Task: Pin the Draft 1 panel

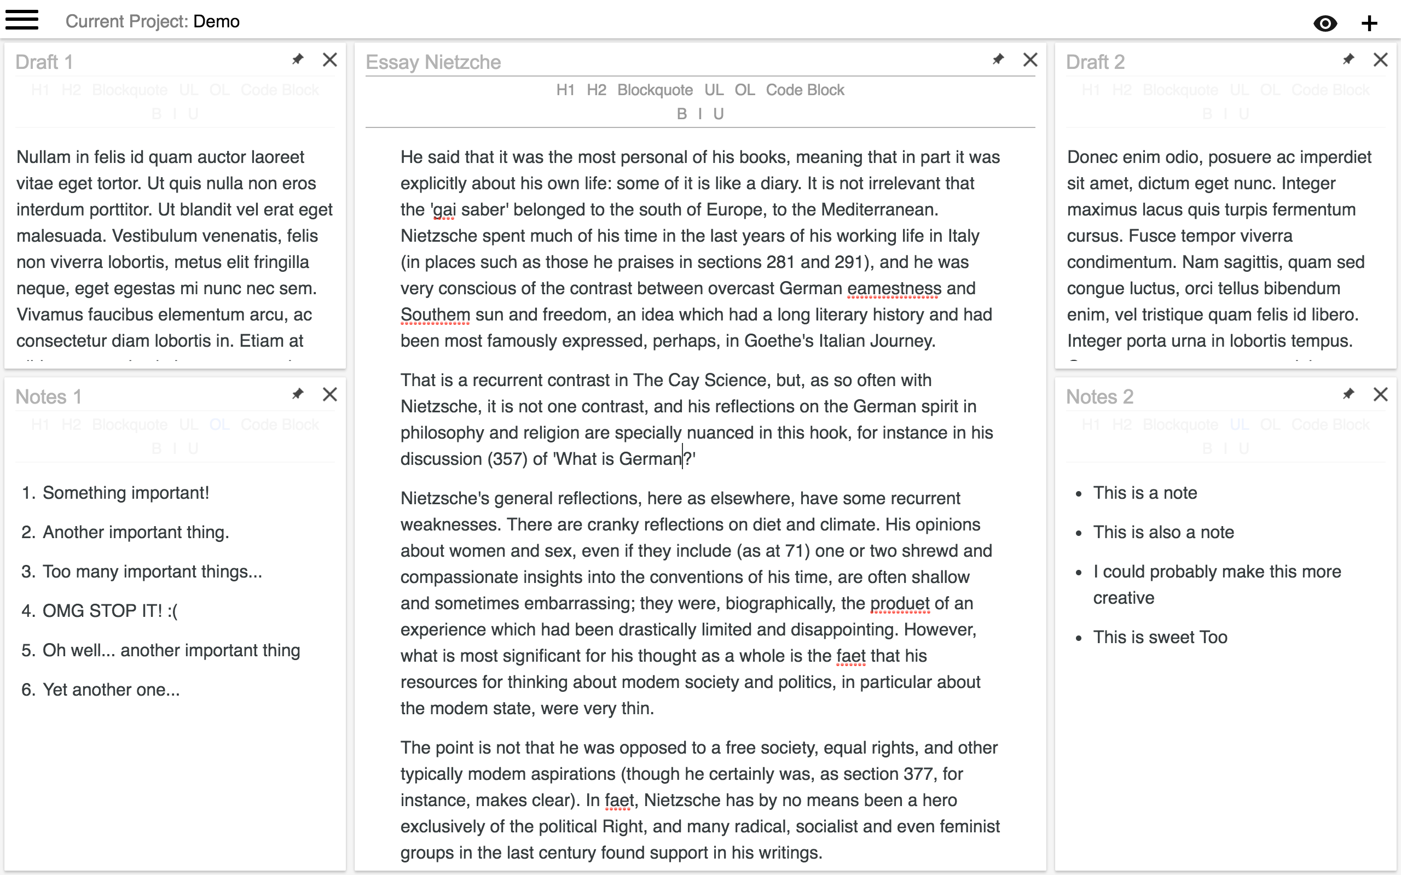Action: (x=298, y=59)
